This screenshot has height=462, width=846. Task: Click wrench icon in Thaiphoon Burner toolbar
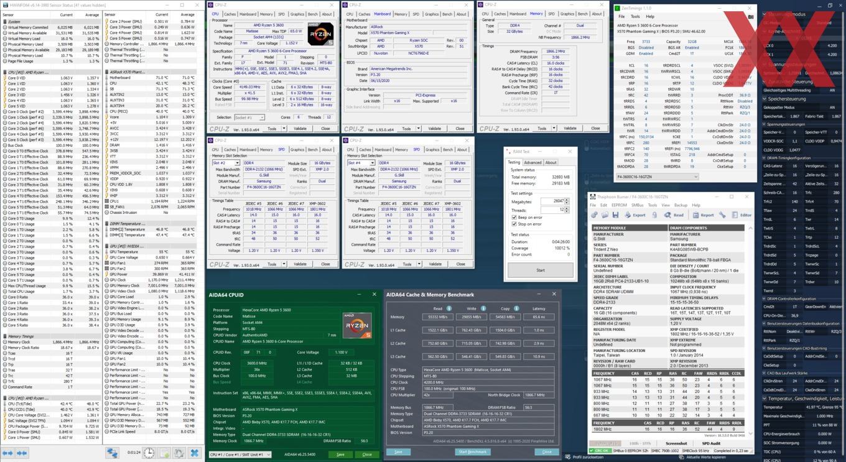[x=722, y=215]
